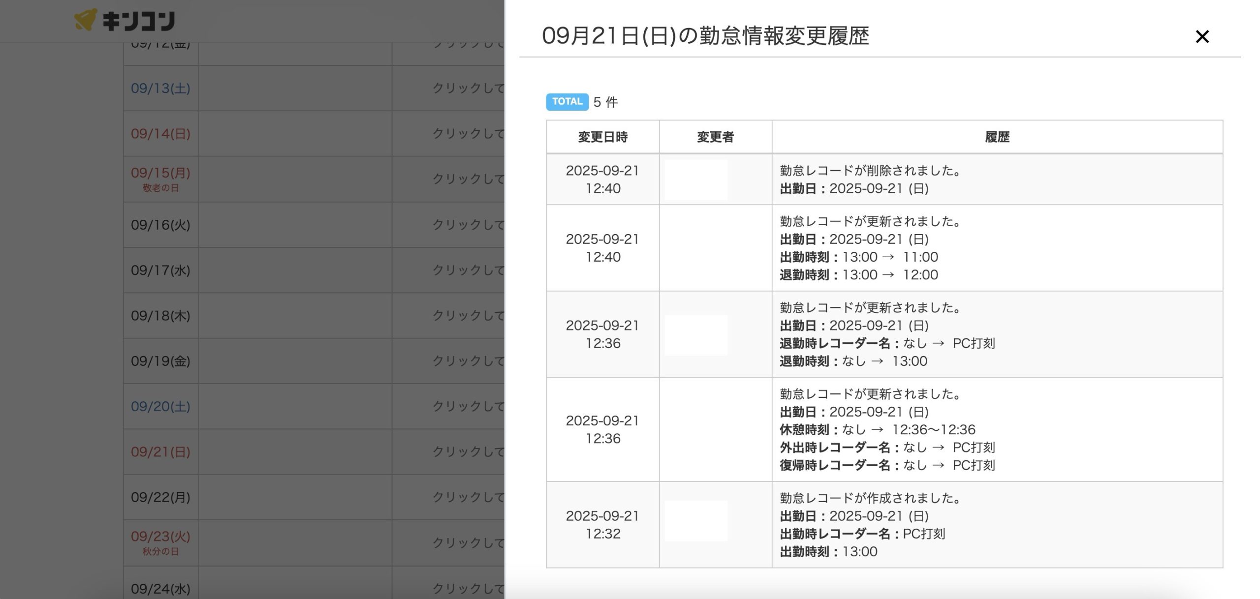Click the changer avatar in the first history row
1260x599 pixels.
(x=695, y=180)
